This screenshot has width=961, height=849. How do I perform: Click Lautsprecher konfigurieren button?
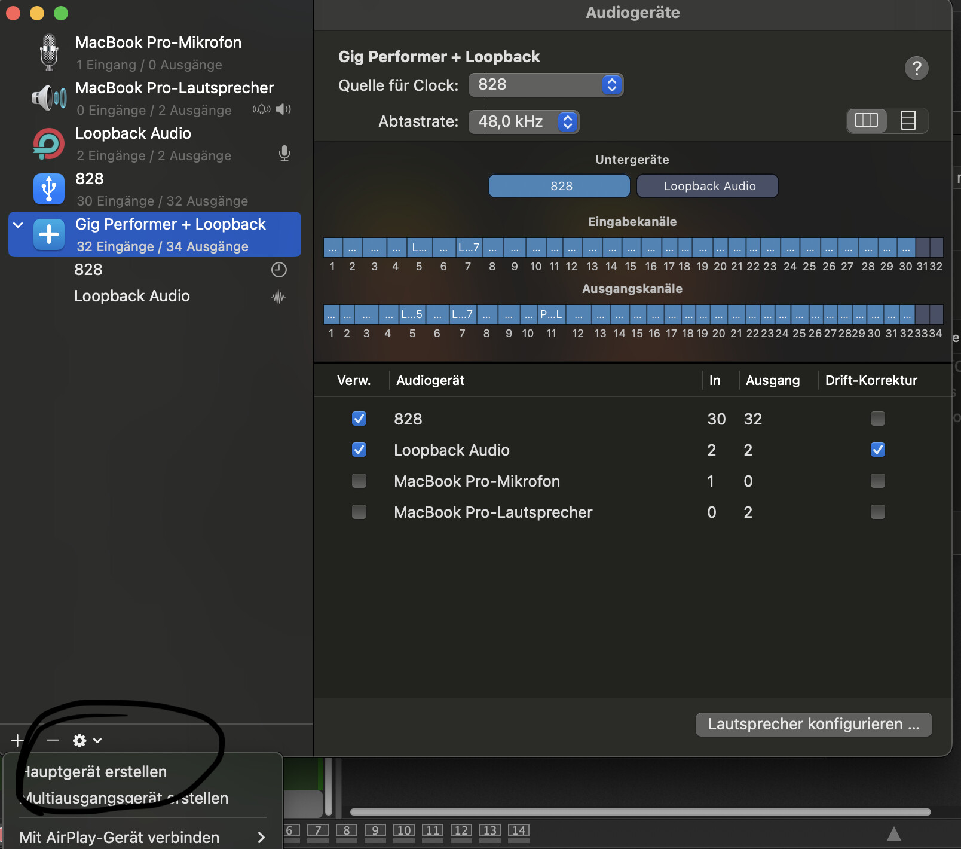(x=813, y=725)
